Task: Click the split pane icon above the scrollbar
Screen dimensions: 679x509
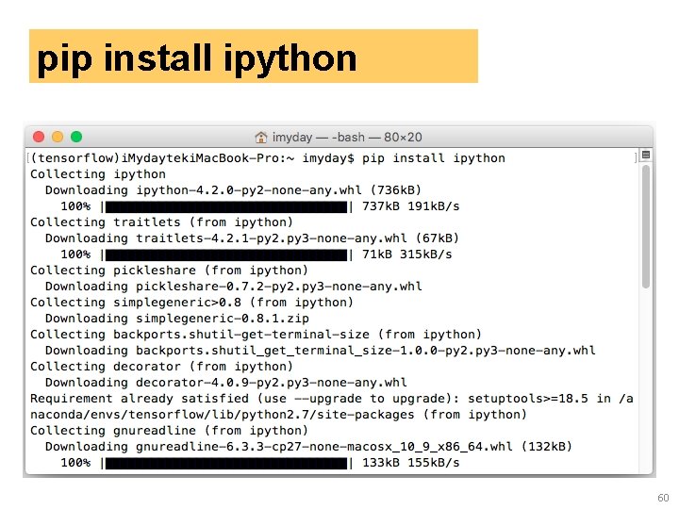Action: pos(646,155)
